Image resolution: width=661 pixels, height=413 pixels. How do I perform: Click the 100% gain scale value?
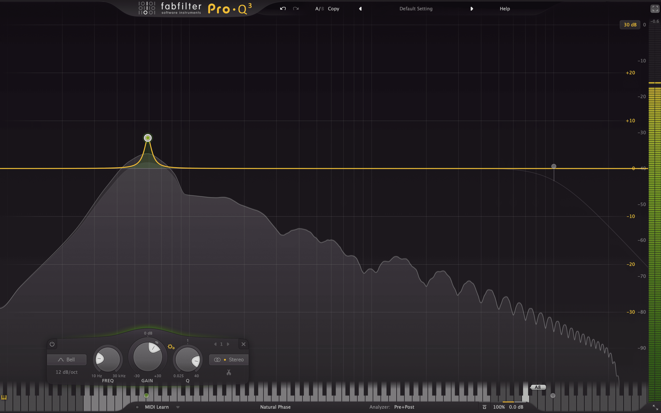click(499, 407)
